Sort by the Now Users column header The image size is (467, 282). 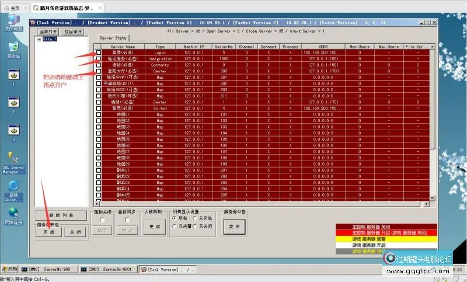[360, 47]
